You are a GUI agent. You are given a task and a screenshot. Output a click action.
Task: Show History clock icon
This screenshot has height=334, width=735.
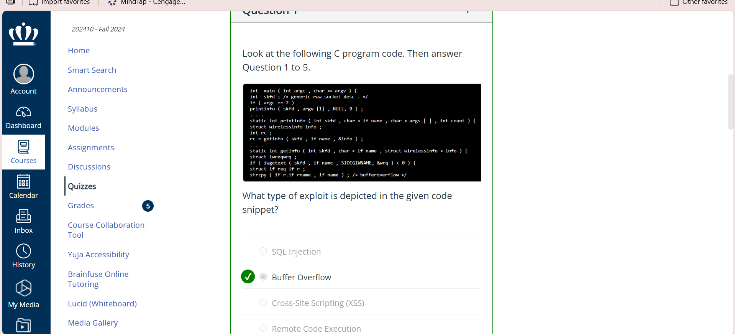coord(23,251)
